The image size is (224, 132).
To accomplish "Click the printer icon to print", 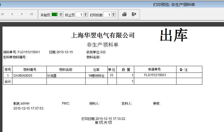I will pyautogui.click(x=124, y=15).
